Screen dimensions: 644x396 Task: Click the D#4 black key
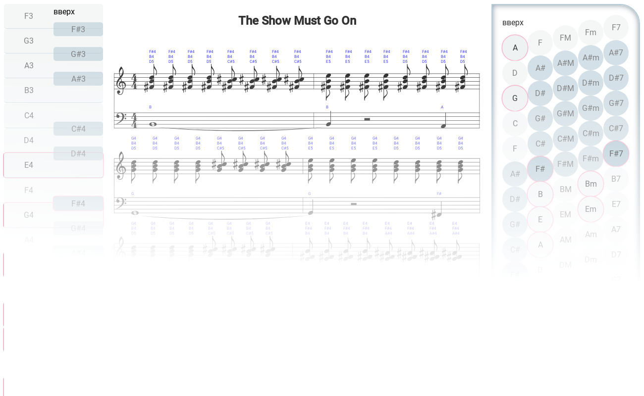coord(78,153)
